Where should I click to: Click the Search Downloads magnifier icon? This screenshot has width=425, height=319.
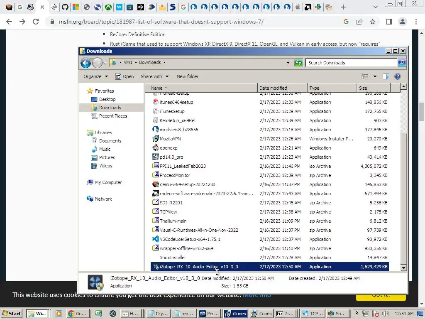pos(402,63)
